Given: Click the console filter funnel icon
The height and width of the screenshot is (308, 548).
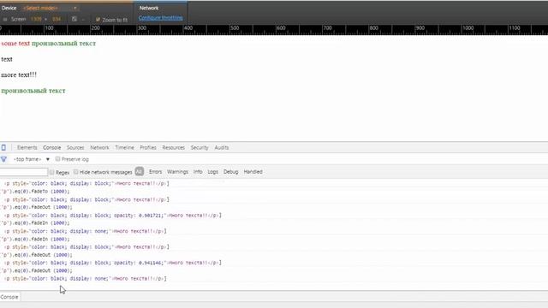Looking at the screenshot, I should [x=3, y=159].
